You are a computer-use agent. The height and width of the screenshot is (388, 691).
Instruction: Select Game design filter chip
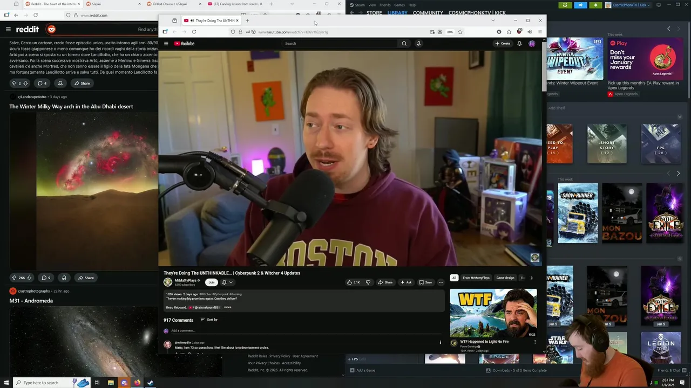click(x=505, y=278)
